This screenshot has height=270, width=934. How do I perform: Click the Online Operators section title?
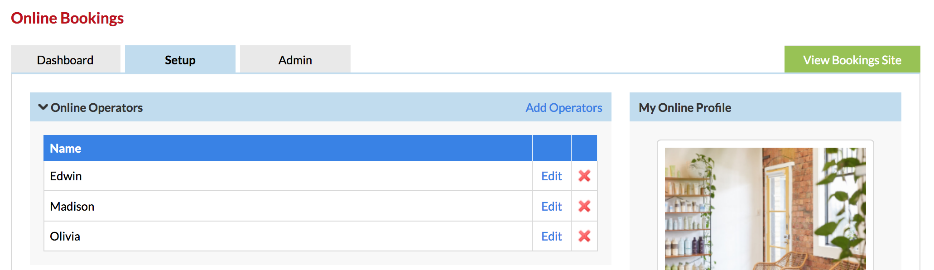[x=96, y=108]
